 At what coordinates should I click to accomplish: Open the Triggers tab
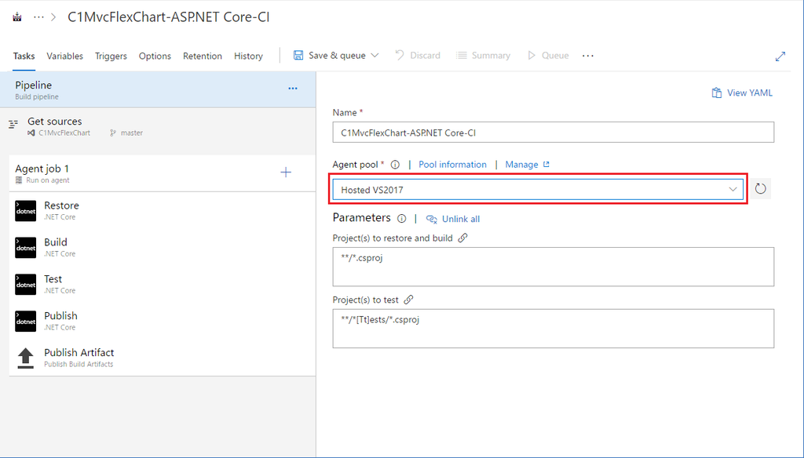[111, 56]
